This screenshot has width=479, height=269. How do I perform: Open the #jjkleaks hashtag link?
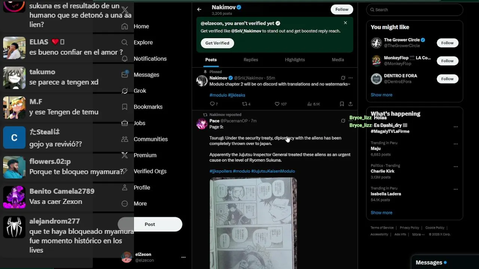237,95
